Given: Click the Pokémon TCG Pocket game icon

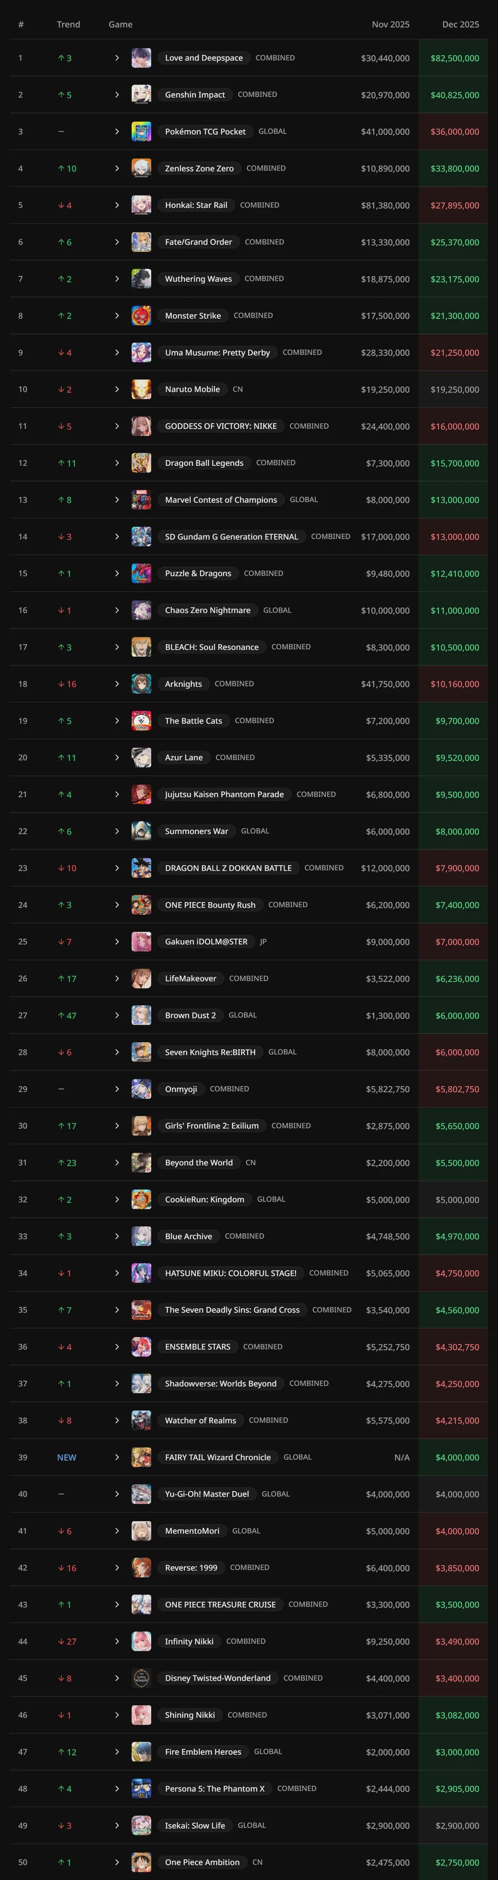Looking at the screenshot, I should tap(142, 132).
